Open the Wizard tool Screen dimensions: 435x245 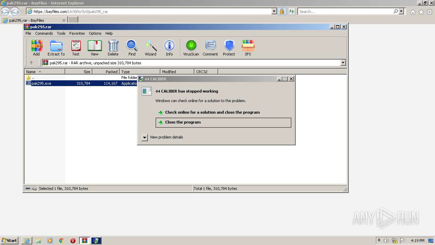click(x=151, y=48)
